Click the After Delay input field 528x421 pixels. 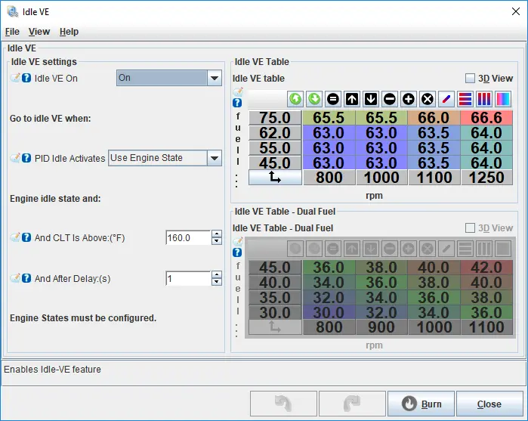point(188,278)
